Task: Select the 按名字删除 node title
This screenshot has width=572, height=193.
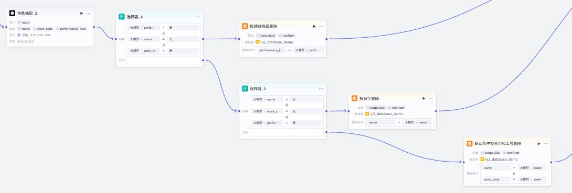Action: (369, 98)
